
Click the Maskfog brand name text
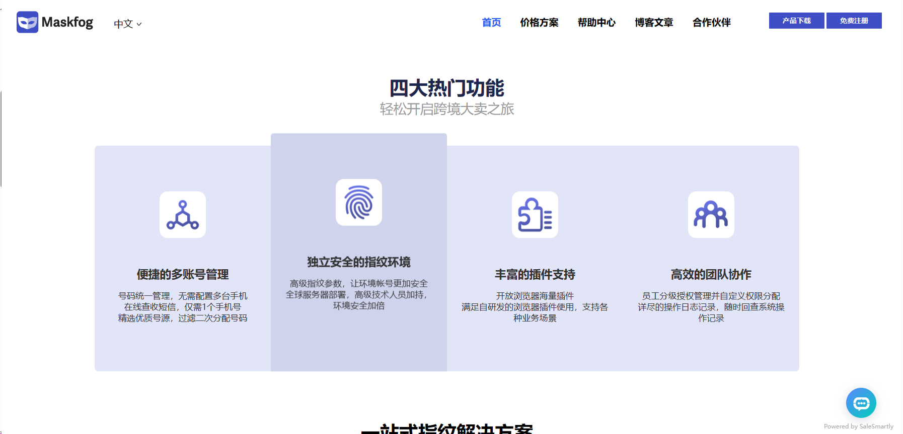click(67, 22)
